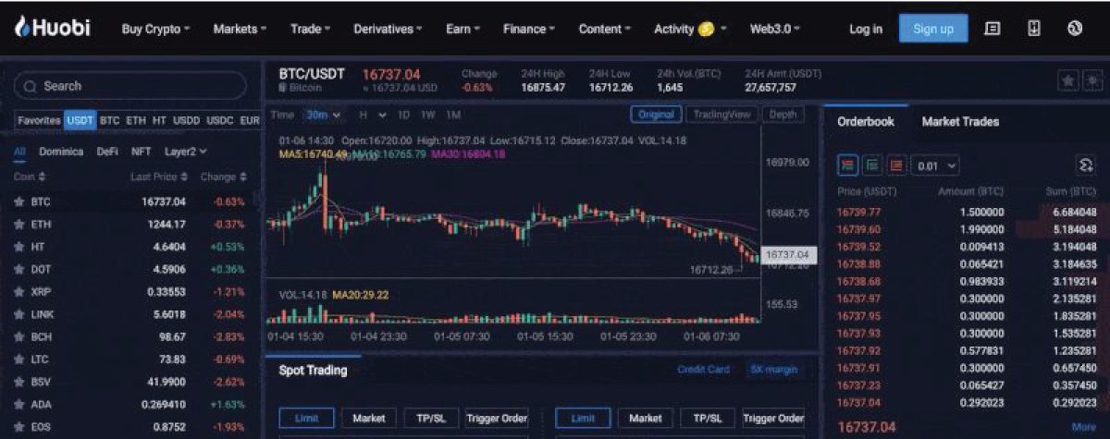Star the BCH coin row

pos(18,337)
